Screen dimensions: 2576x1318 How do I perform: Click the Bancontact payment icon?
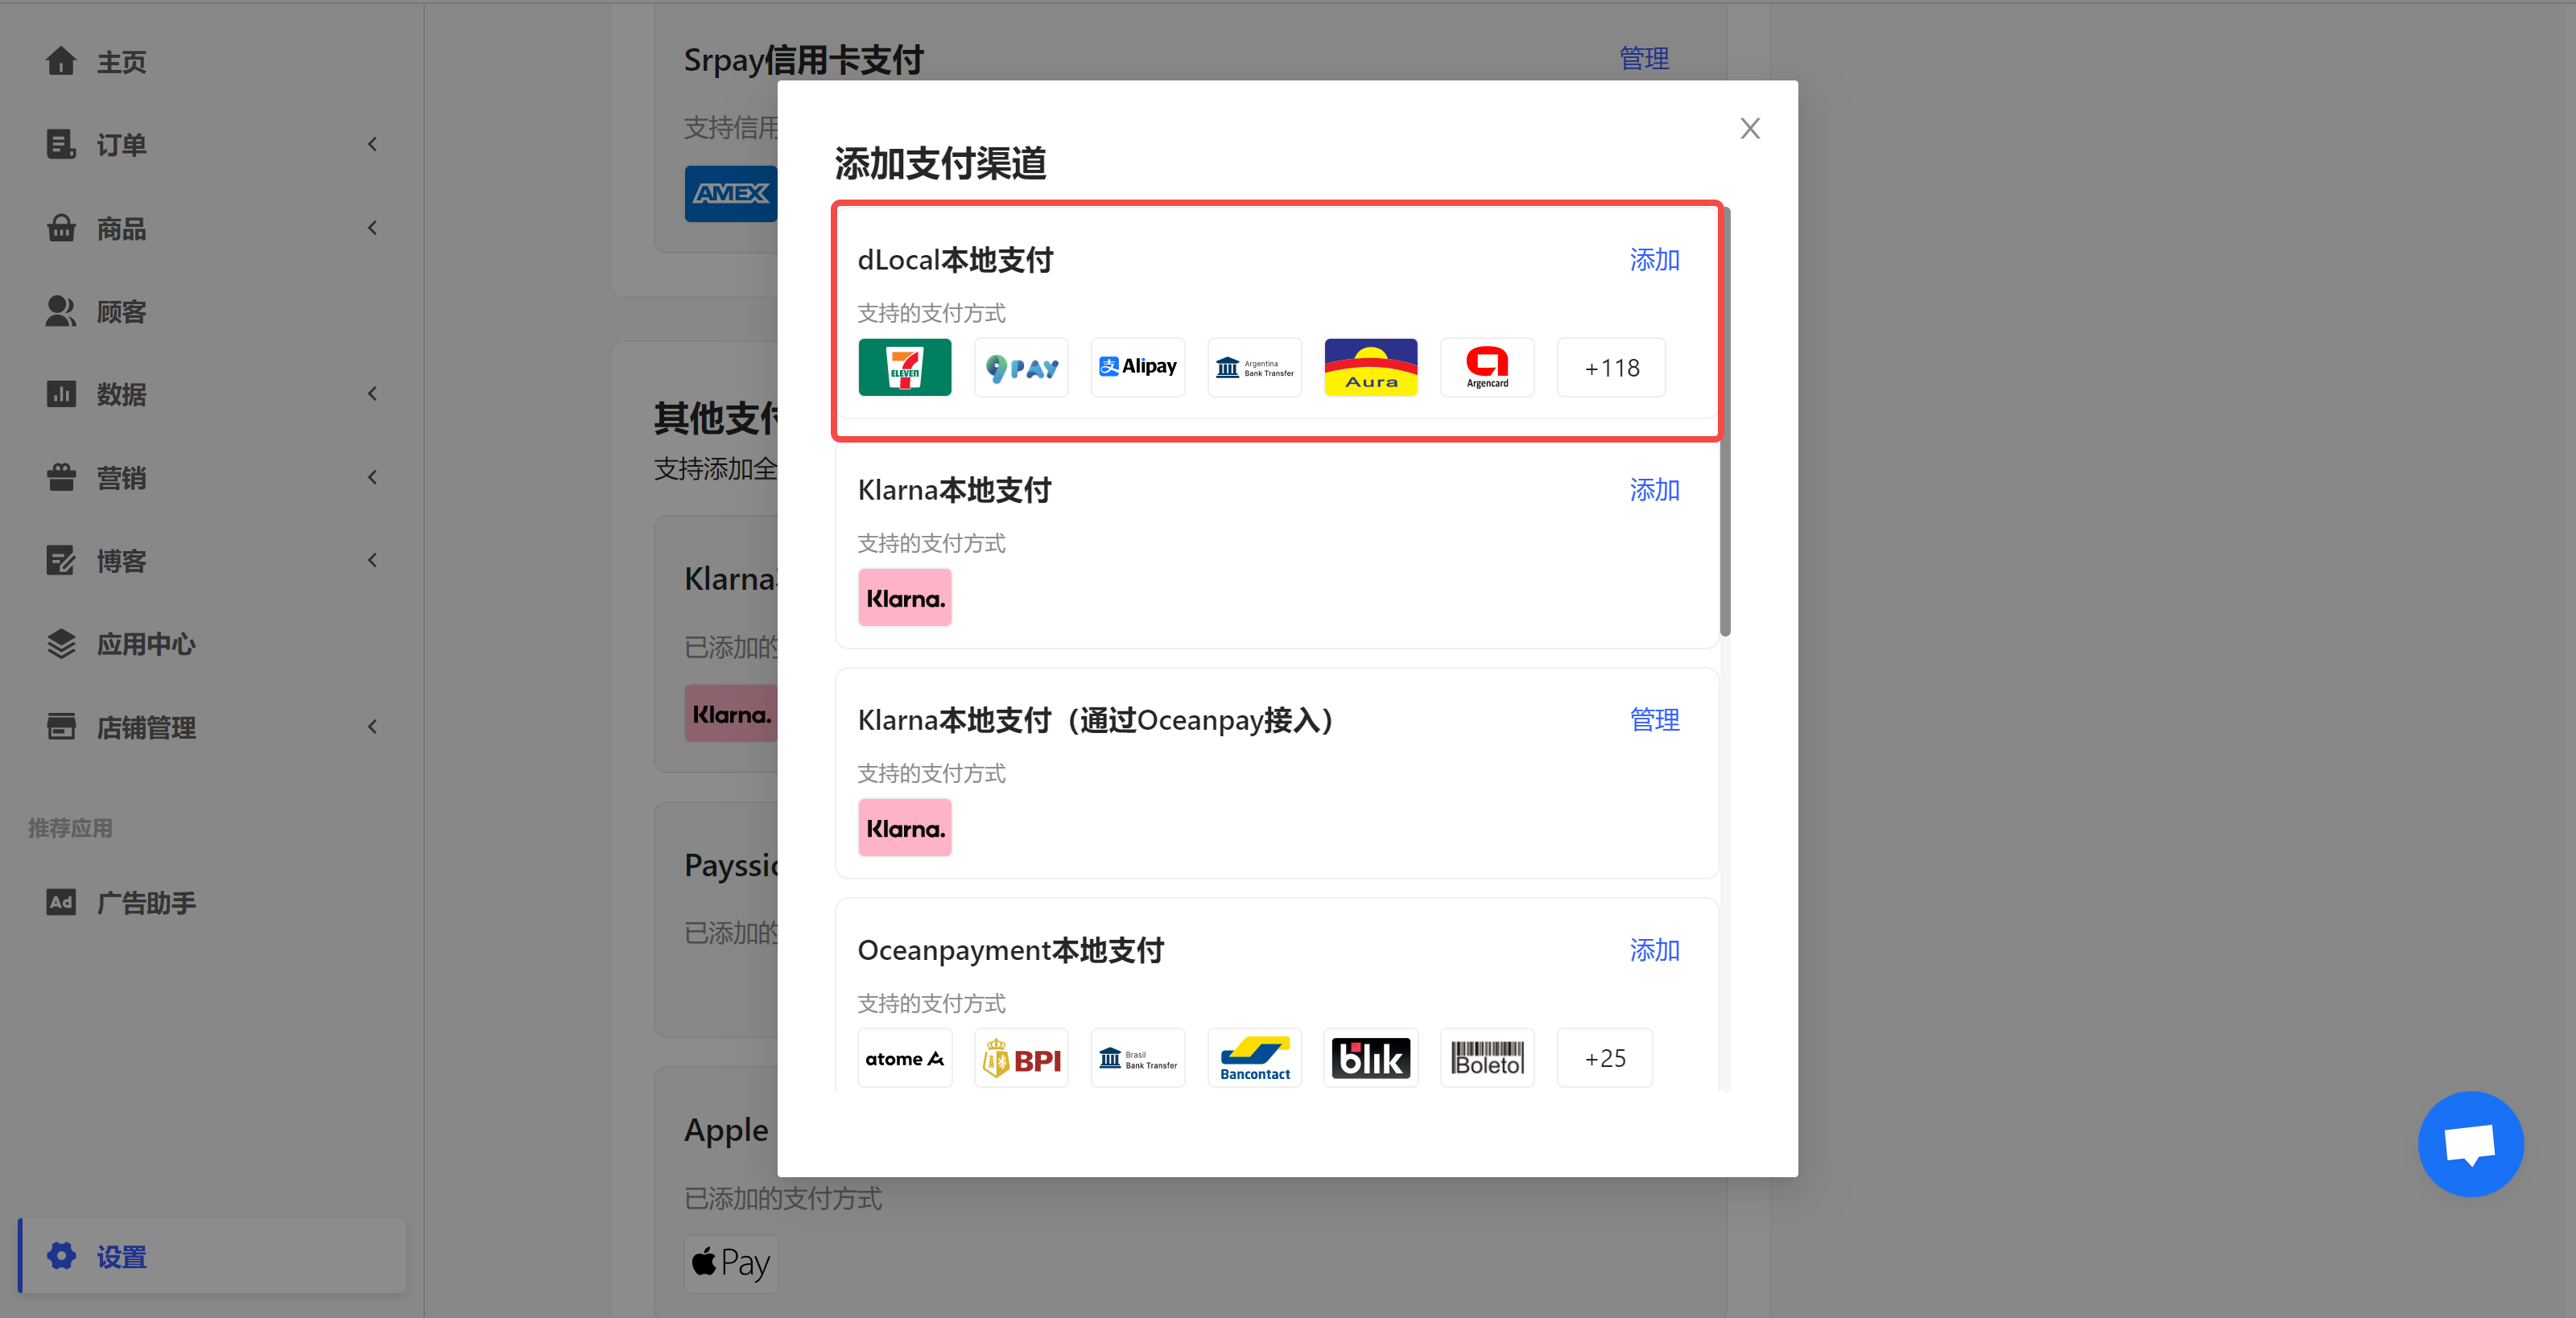click(1254, 1057)
